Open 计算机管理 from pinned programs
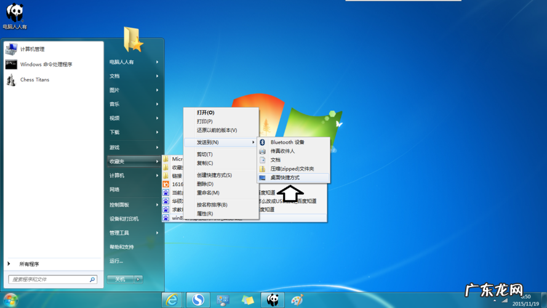The image size is (547, 308). 32,49
